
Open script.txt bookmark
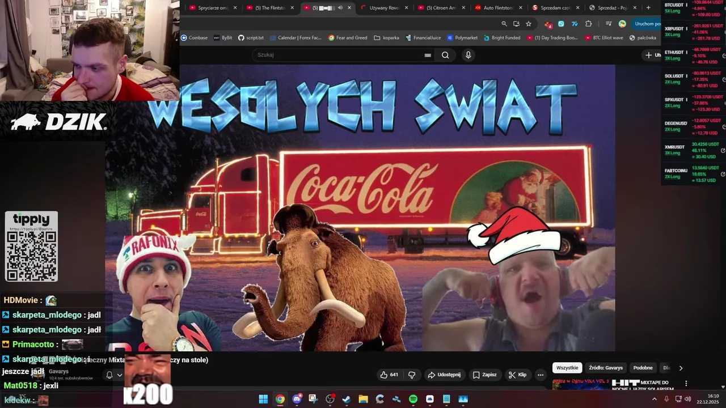pos(251,37)
